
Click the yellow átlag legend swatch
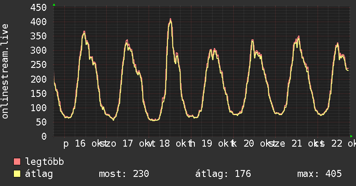click(x=17, y=174)
